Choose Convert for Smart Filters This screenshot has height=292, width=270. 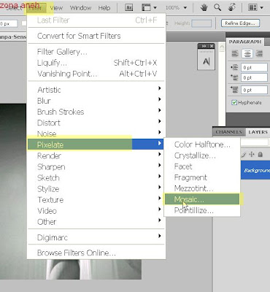click(96, 36)
